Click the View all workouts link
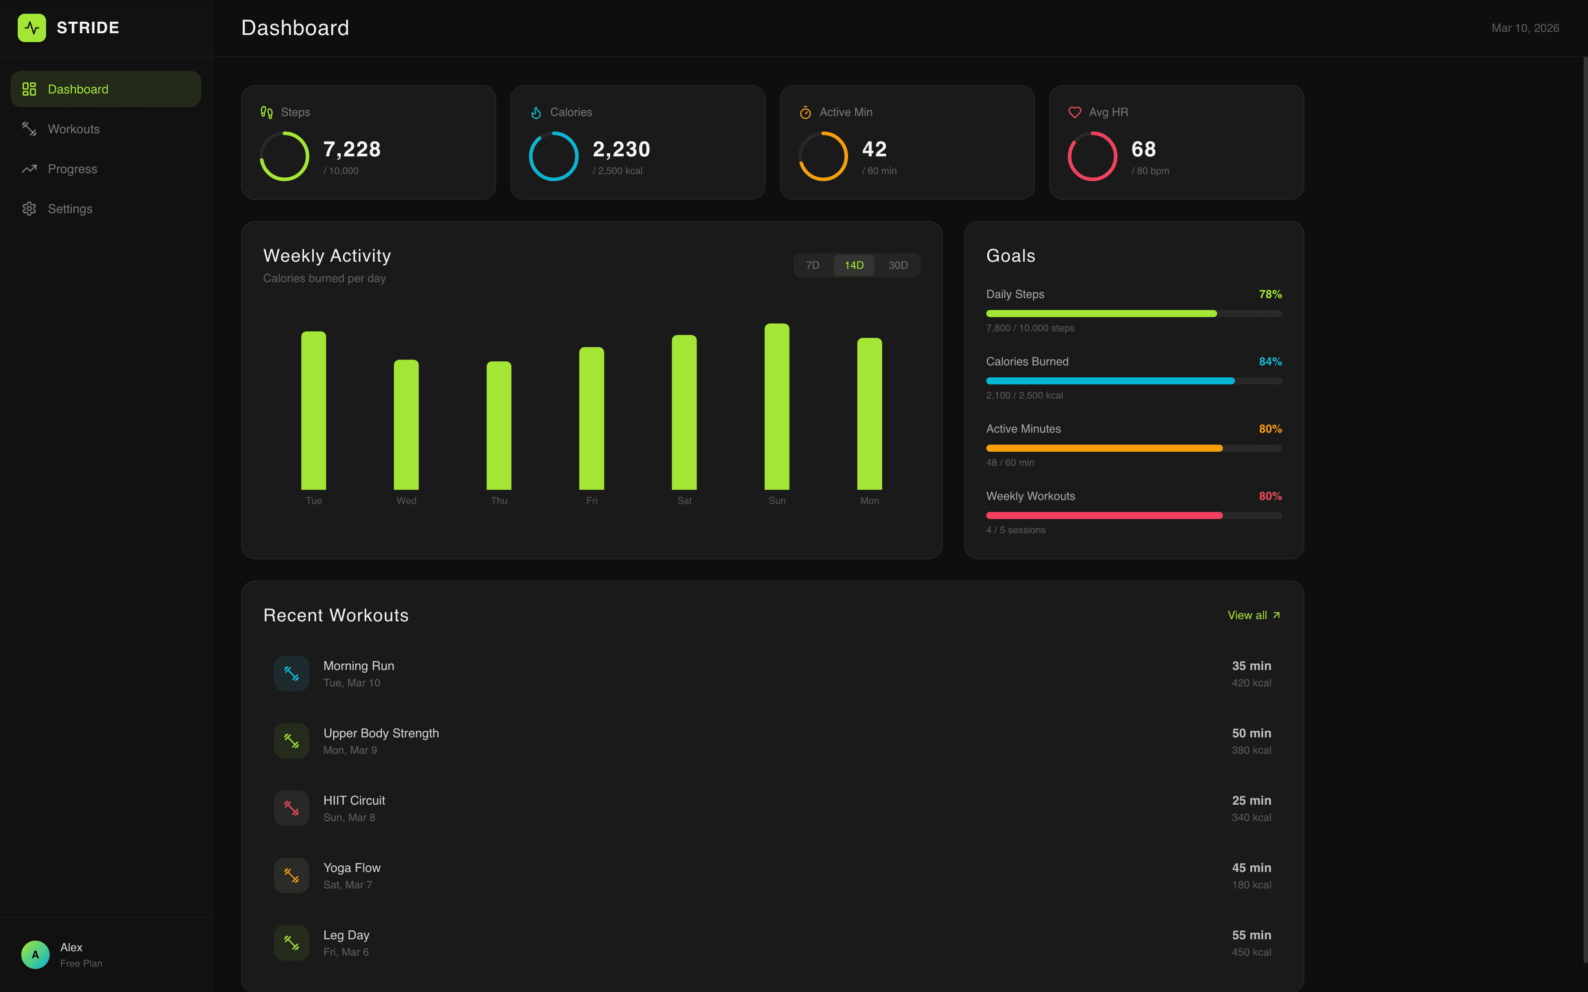The height and width of the screenshot is (992, 1588). [1253, 615]
